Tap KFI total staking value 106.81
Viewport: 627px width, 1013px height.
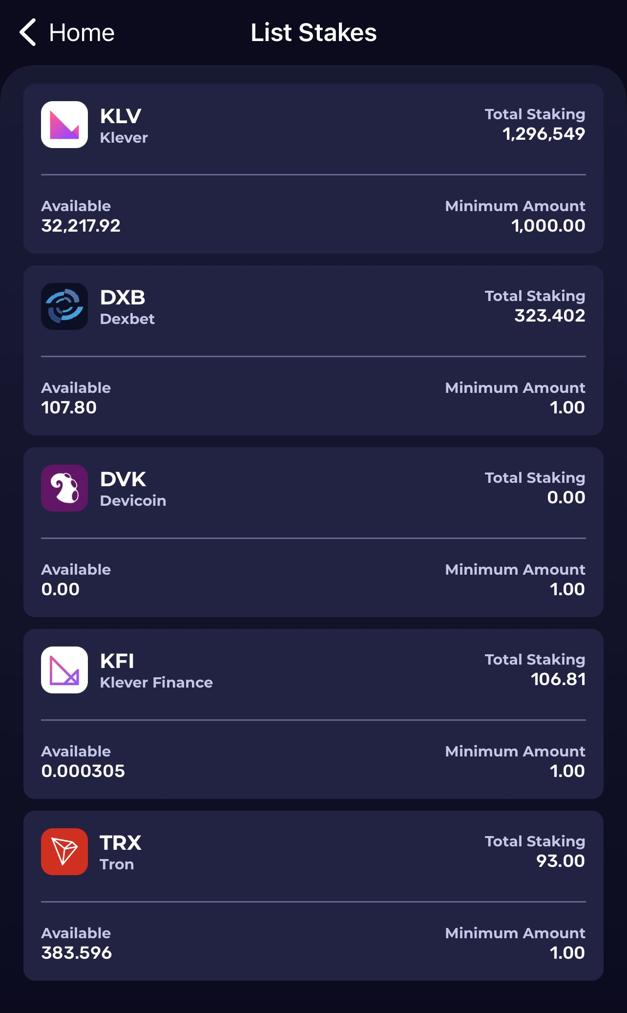[x=558, y=679]
